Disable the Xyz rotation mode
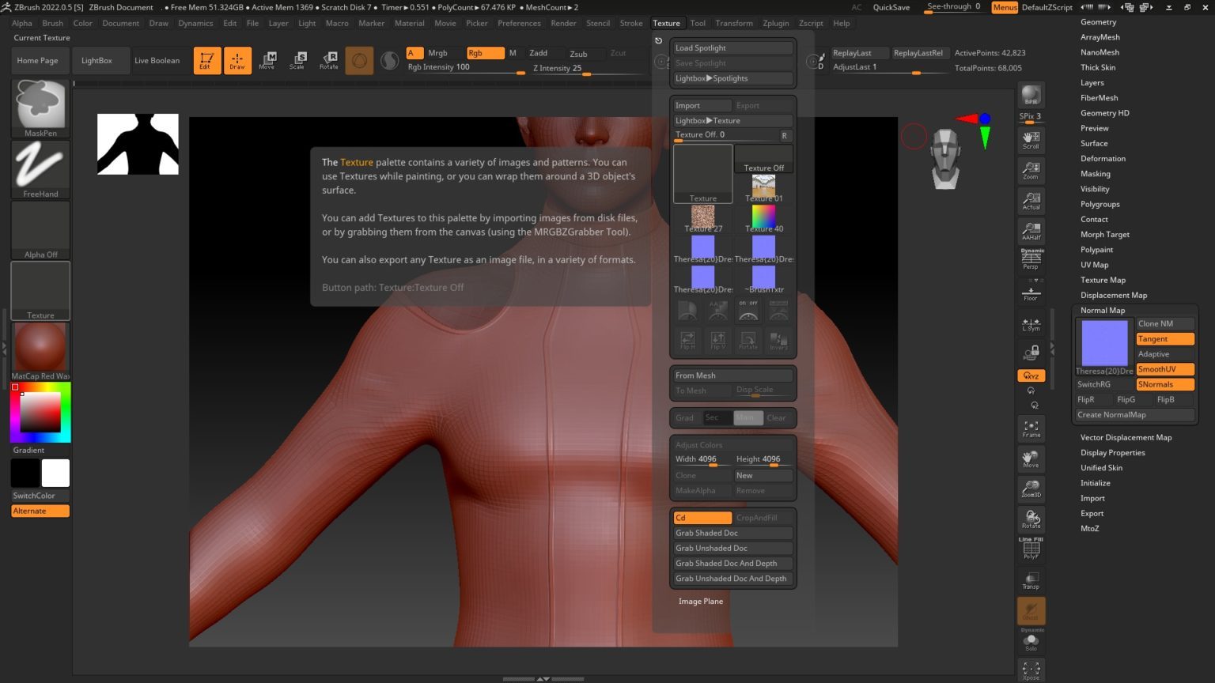Screen dimensions: 1215x683 pyautogui.click(x=1031, y=375)
